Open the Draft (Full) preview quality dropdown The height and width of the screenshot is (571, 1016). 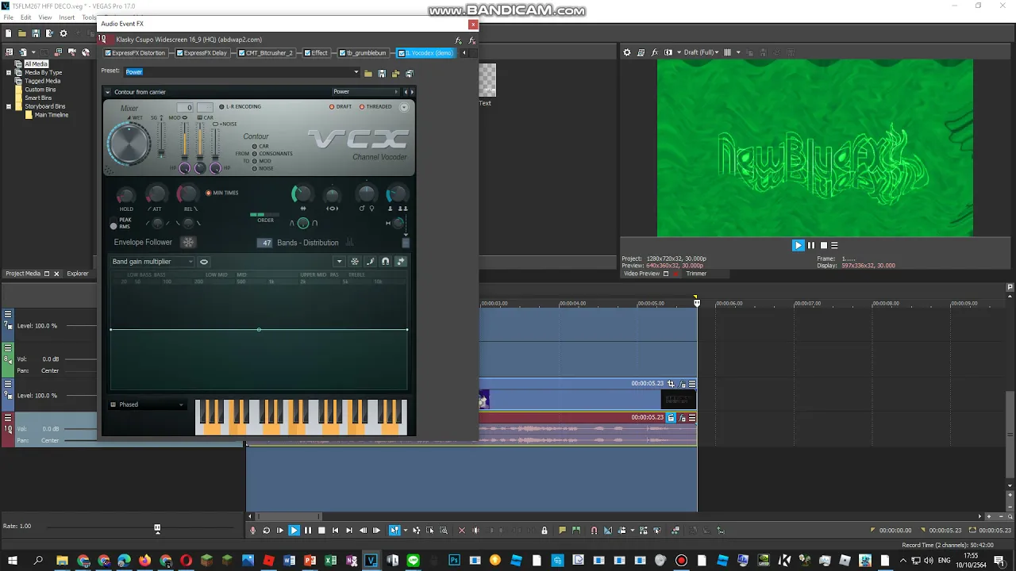(702, 52)
